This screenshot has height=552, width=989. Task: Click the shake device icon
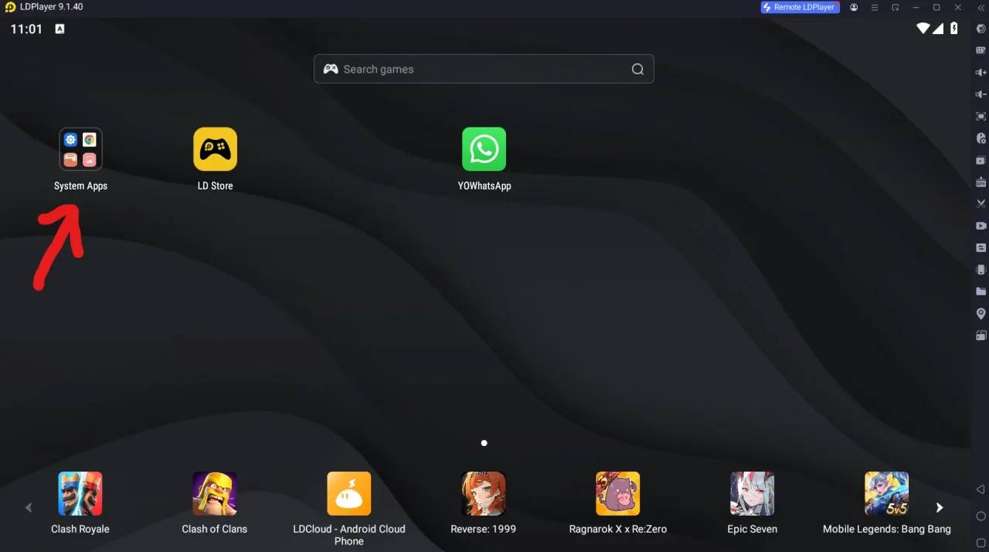click(981, 270)
